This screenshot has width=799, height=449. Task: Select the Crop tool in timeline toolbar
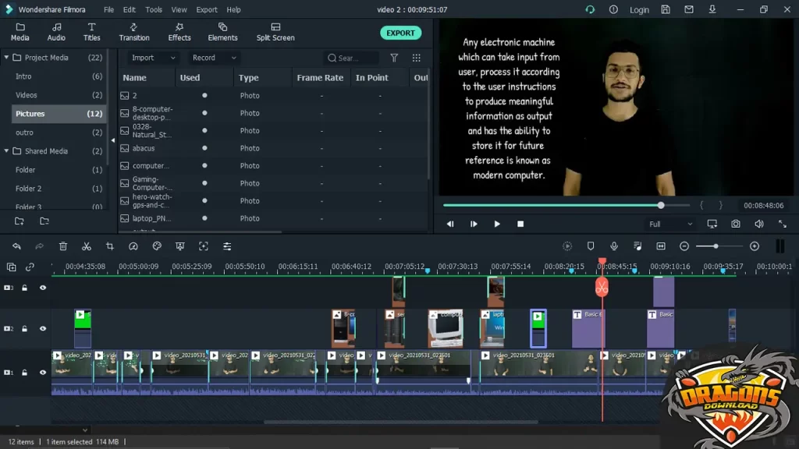[110, 246]
